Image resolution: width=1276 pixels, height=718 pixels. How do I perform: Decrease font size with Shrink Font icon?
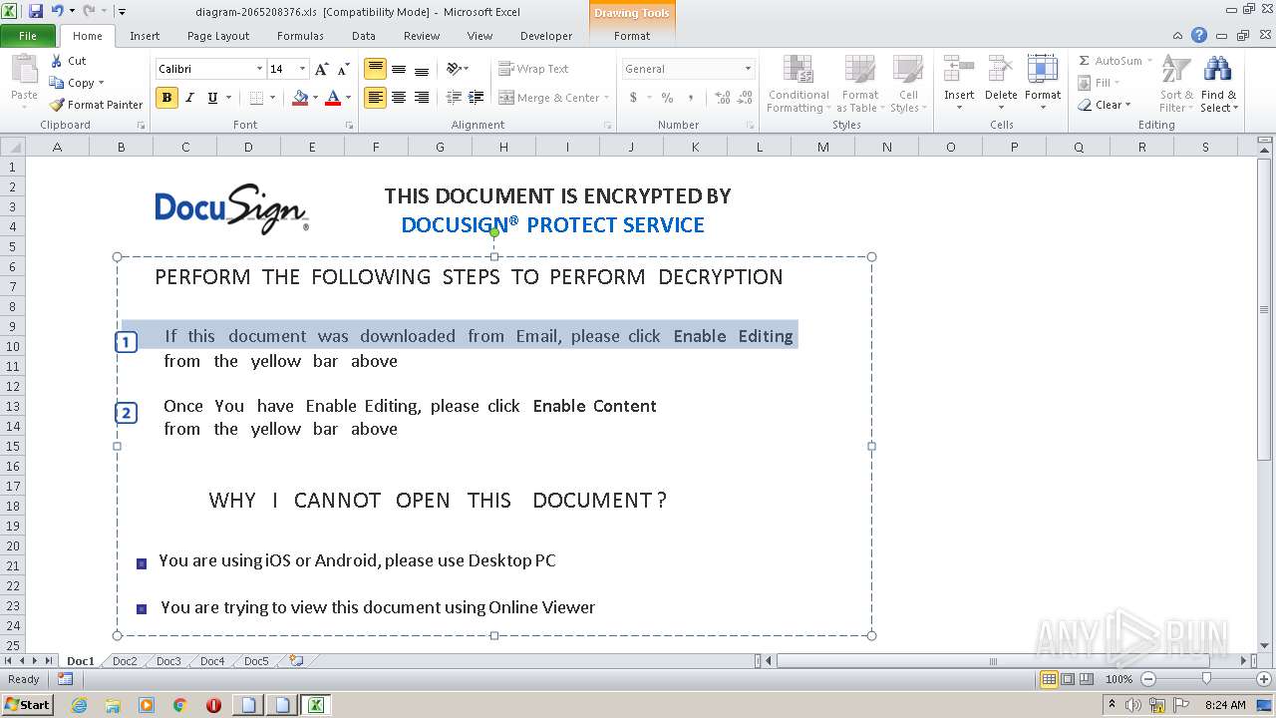point(343,69)
